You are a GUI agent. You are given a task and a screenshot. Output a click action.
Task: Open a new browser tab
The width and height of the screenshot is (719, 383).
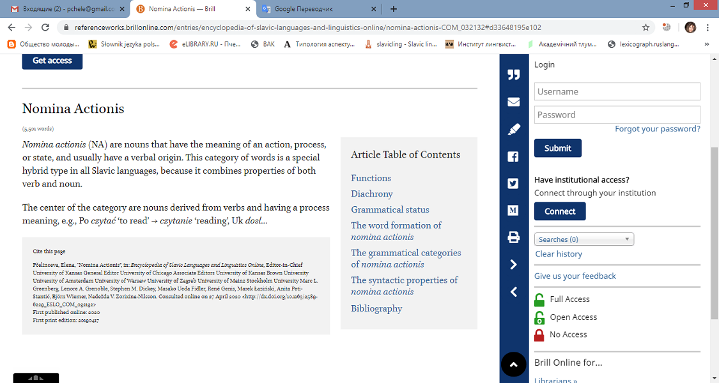(x=394, y=9)
